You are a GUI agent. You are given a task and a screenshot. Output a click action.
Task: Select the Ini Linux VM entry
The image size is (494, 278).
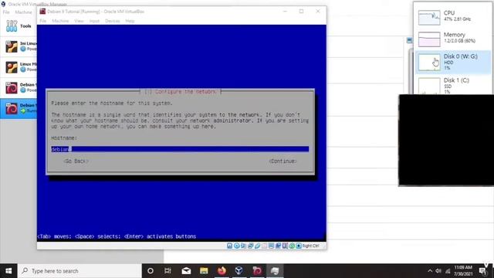(x=19, y=46)
